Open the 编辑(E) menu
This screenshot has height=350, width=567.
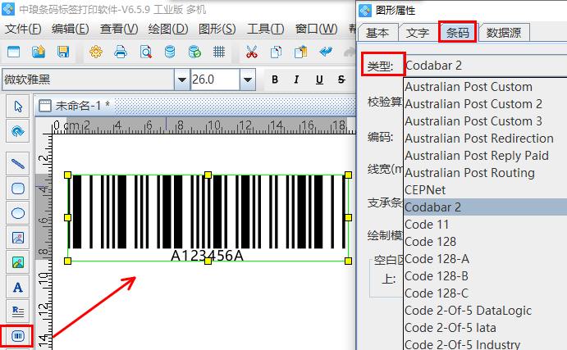70,29
